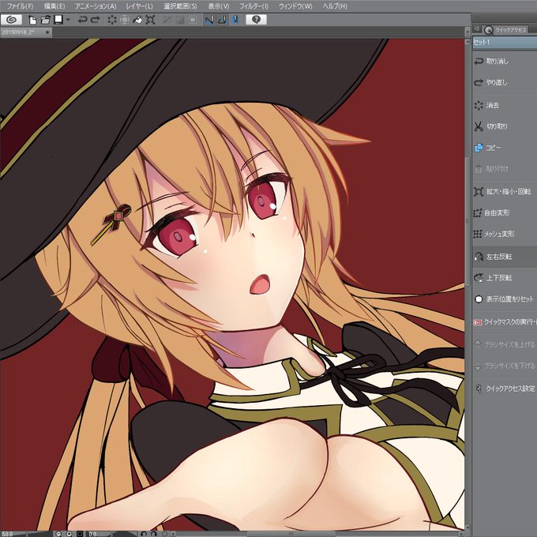Click the invert selection toolbar icon
This screenshot has width=537, height=537.
pyautogui.click(x=180, y=20)
